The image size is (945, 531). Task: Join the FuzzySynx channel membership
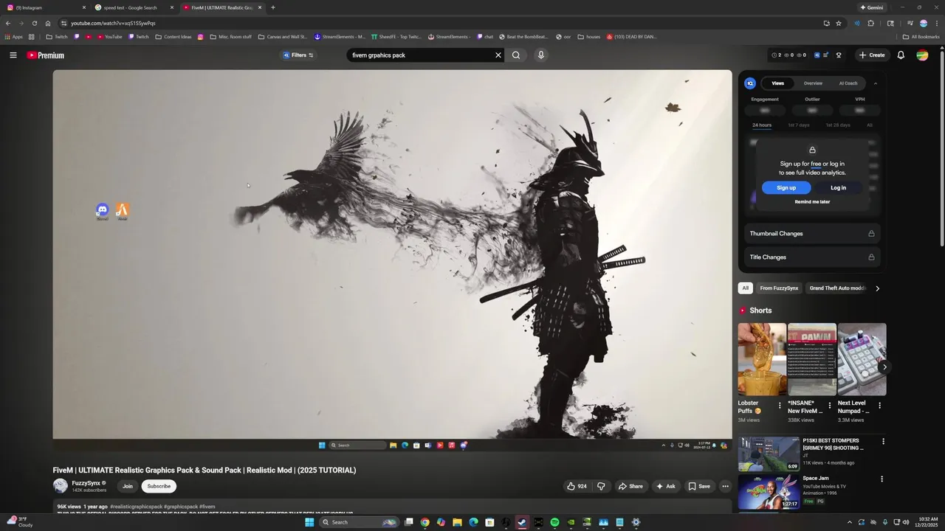(128, 487)
